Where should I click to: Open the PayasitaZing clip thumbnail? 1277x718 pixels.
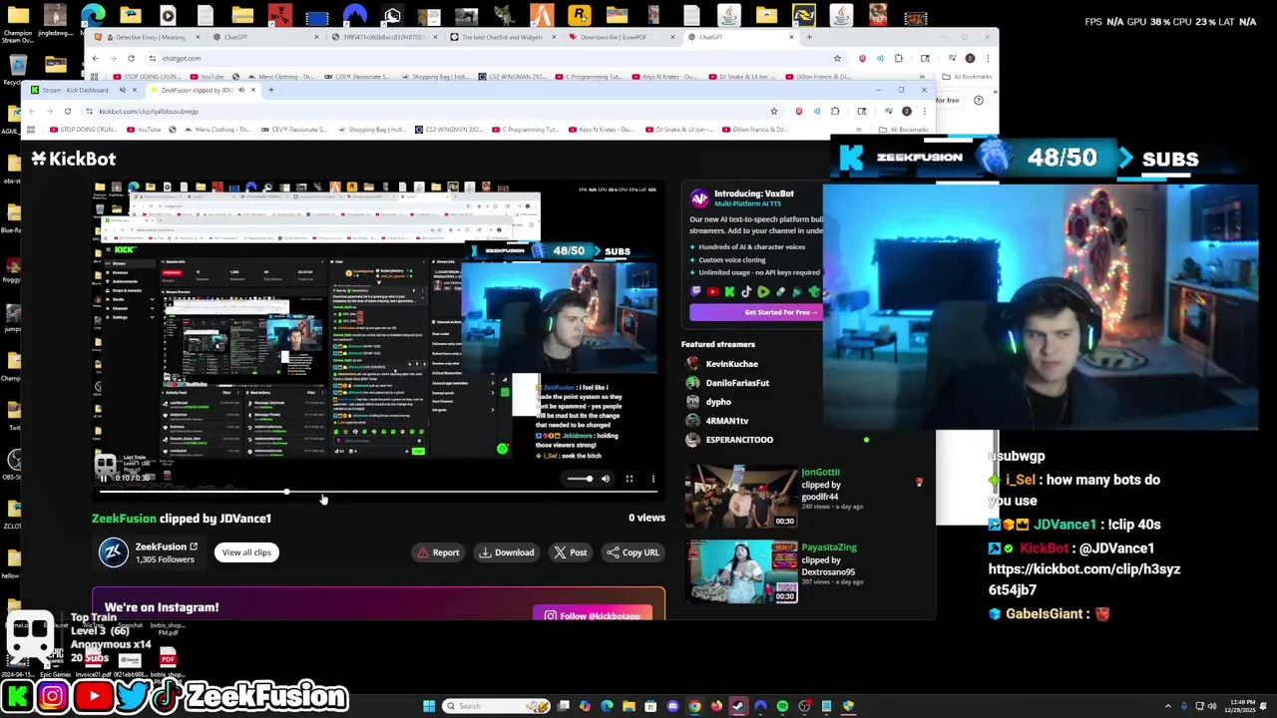pos(740,571)
